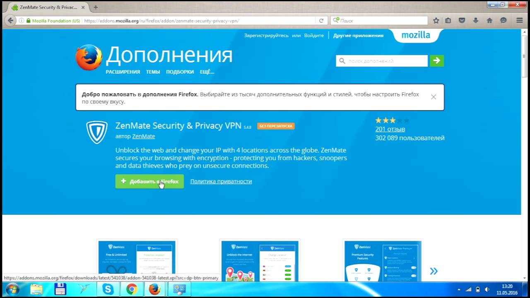Image resolution: width=530 pixels, height=298 pixels.
Task: Open the first ZenMate screenshot thumbnail
Action: coord(137,261)
